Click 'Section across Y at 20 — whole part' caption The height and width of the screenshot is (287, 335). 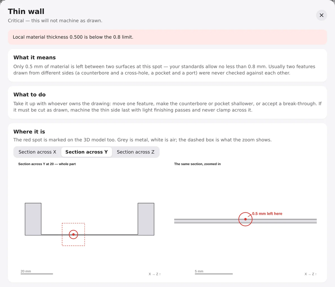[47, 164]
